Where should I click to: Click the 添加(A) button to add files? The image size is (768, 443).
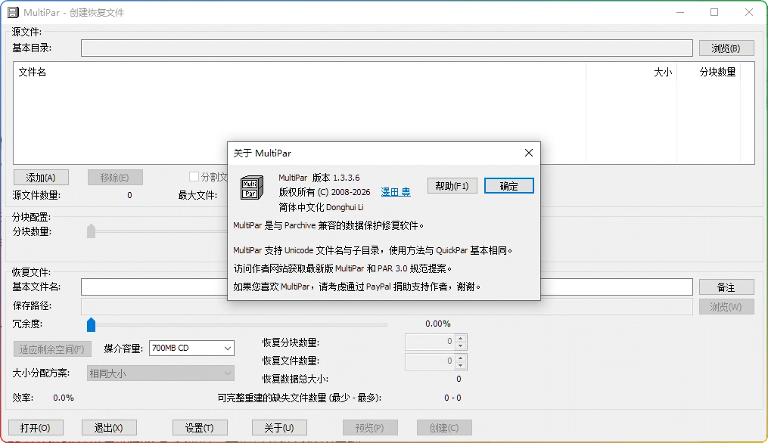point(41,176)
